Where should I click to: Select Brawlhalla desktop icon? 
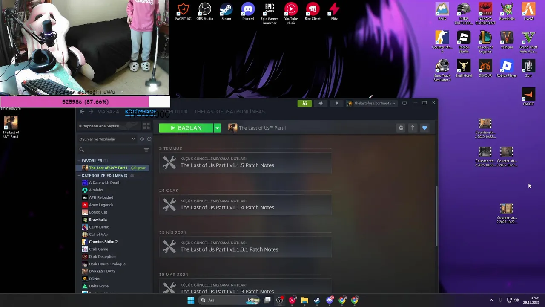(x=507, y=12)
